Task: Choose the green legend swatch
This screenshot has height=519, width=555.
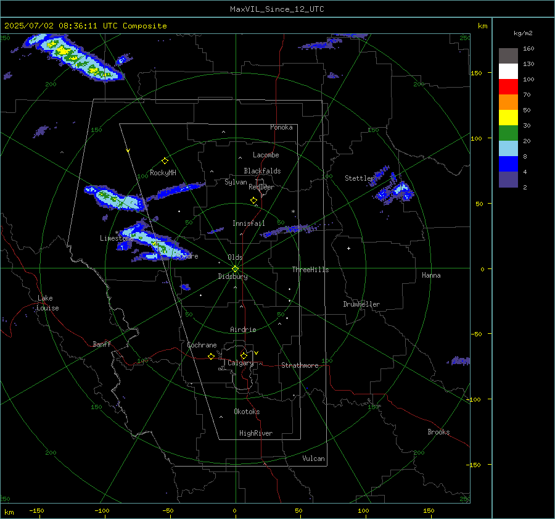Action: [508, 133]
